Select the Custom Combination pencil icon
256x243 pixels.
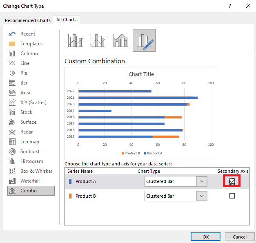(x=144, y=40)
